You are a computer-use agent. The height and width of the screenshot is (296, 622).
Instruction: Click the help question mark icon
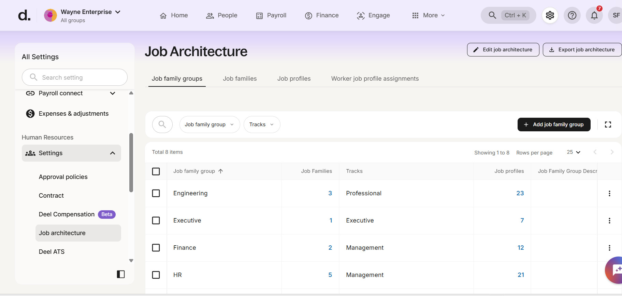click(572, 15)
